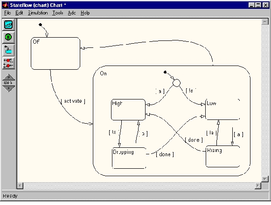Click the zoom in up-arrow above 100%
The height and width of the screenshot is (205, 271).
(8, 78)
